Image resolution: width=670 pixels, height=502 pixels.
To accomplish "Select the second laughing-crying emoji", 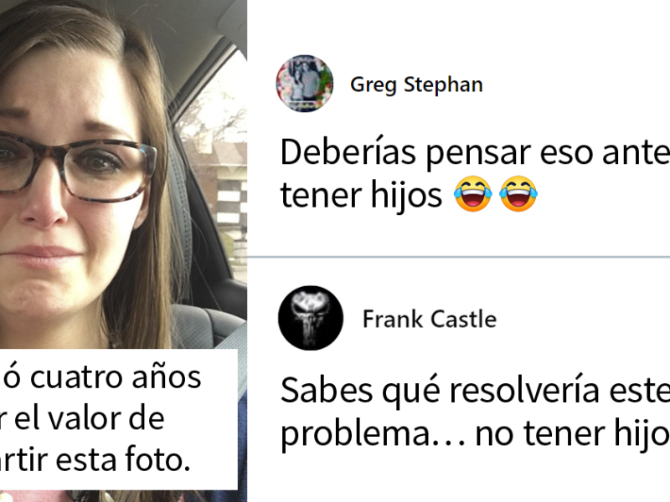I will [518, 194].
